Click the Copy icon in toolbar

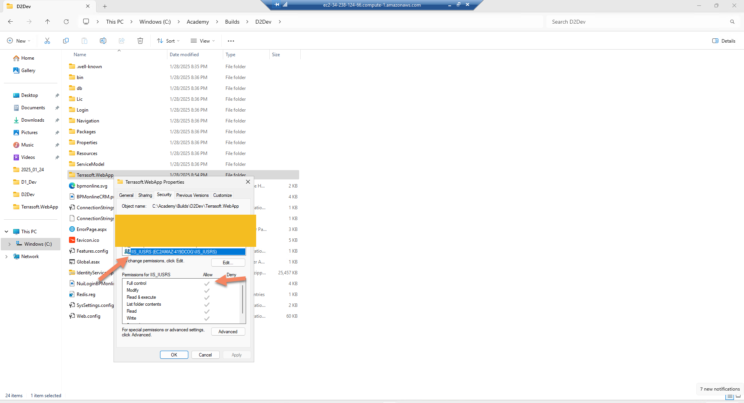tap(66, 41)
